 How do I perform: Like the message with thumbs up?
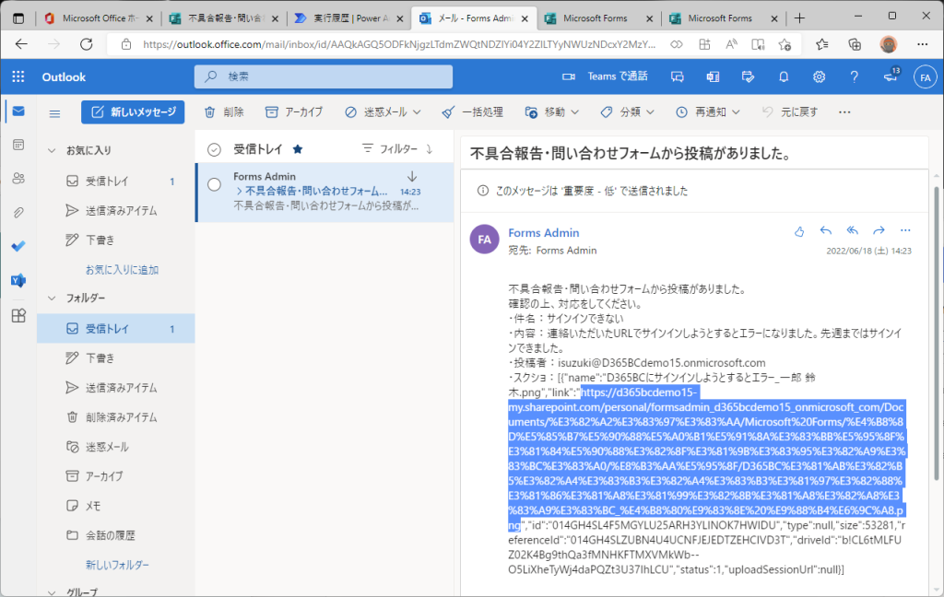(x=799, y=231)
